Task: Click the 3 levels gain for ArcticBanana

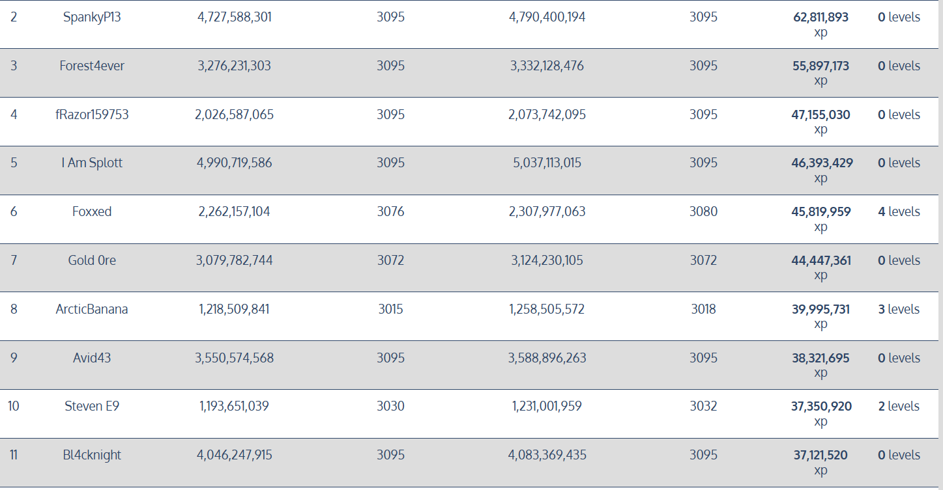Action: [x=899, y=309]
